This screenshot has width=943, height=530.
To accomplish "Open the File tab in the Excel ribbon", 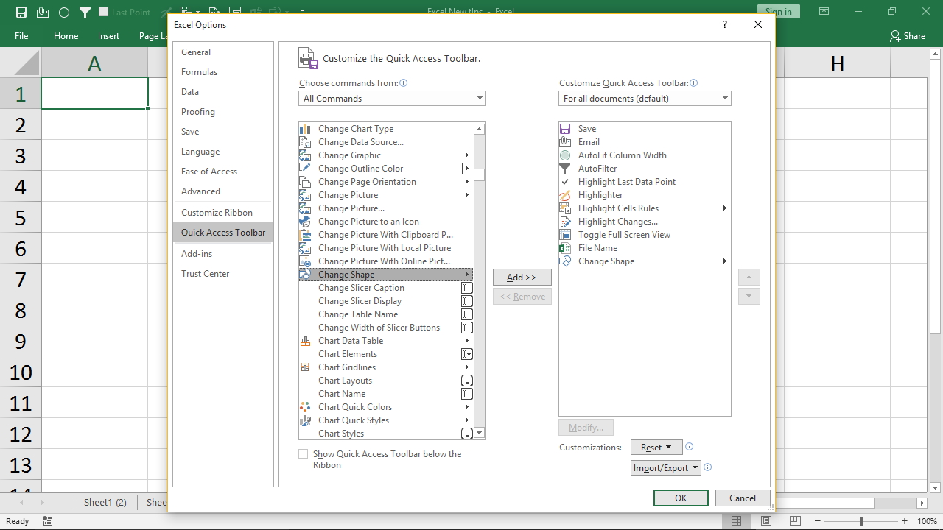I will pos(21,35).
